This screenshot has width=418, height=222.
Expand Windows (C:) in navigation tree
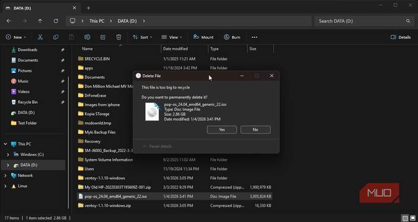coord(8,154)
